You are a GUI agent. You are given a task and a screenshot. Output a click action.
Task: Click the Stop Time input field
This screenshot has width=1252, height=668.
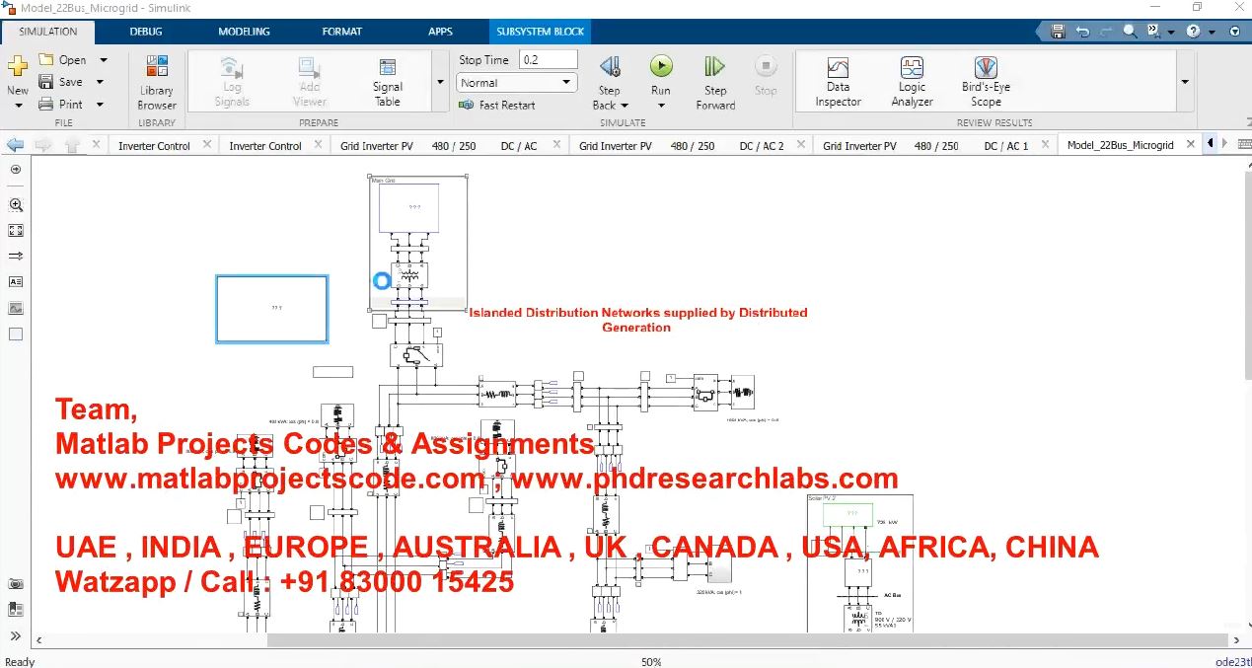point(548,60)
